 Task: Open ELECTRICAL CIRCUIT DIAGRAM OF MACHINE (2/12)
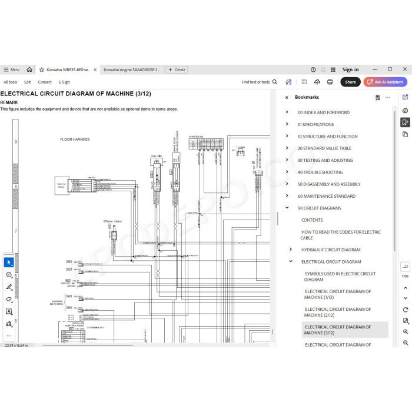(338, 312)
